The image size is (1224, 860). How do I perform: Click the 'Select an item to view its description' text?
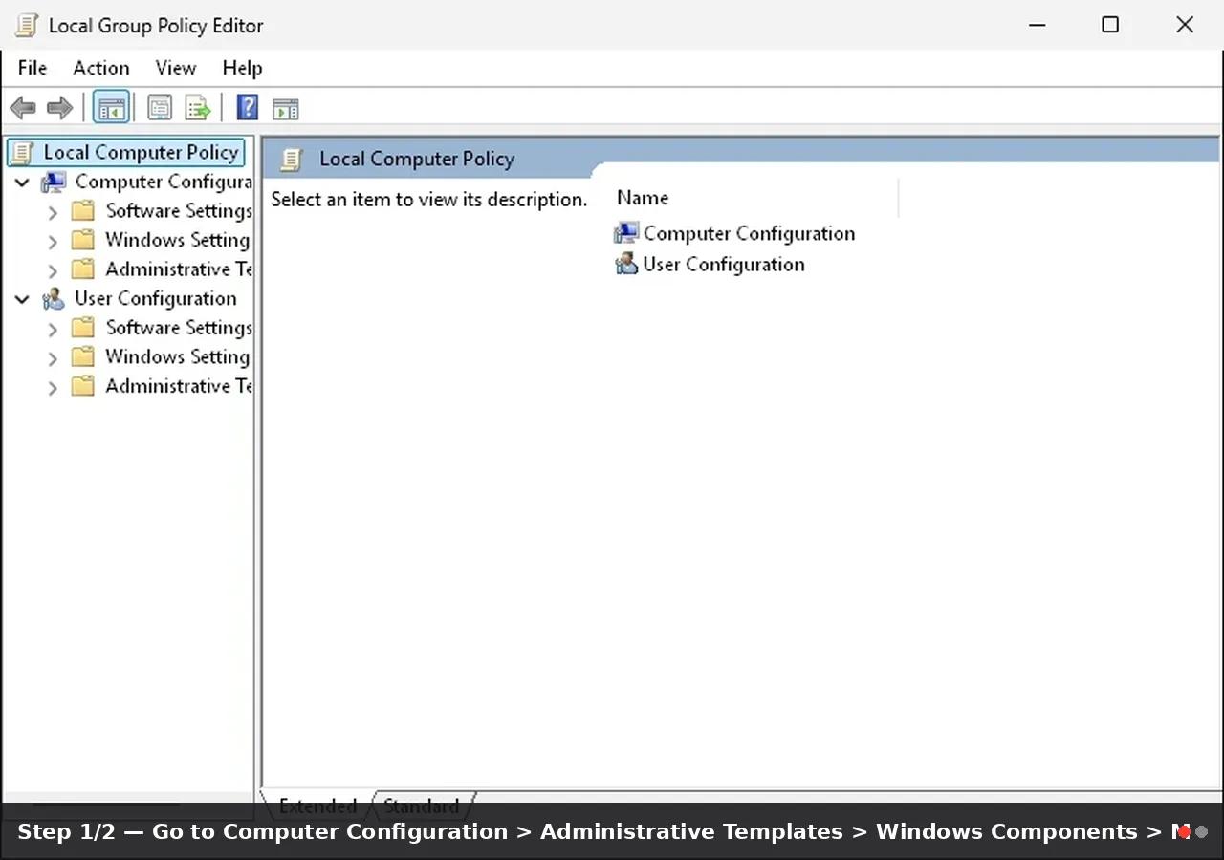click(x=429, y=200)
